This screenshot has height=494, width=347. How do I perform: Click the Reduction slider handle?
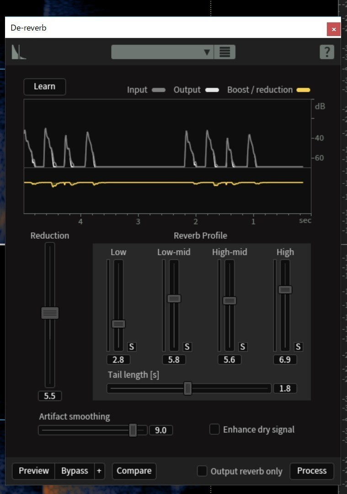click(x=50, y=313)
